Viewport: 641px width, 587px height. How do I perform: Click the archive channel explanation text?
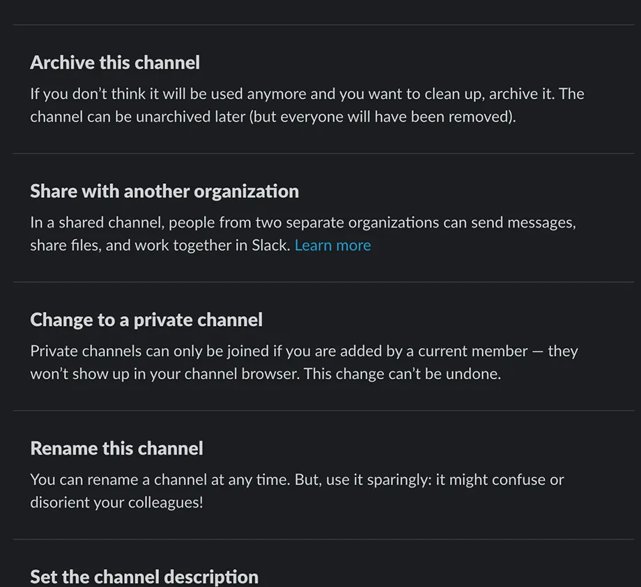tap(307, 104)
